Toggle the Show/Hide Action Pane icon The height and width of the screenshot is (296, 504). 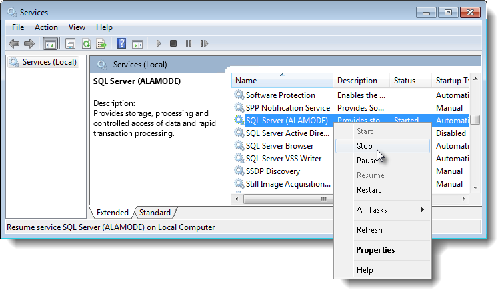coord(137,44)
